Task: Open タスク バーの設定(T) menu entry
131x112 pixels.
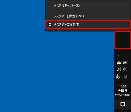Action: click(88, 25)
